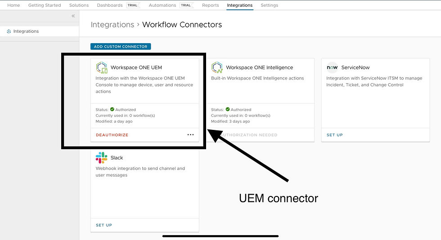This screenshot has height=240, width=441.
Task: Click the Workspace ONE Intelligence card title
Action: [259, 67]
